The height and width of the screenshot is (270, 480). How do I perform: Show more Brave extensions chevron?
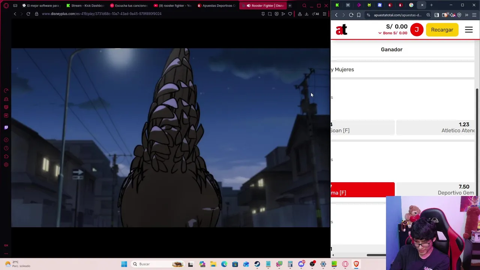(x=466, y=15)
